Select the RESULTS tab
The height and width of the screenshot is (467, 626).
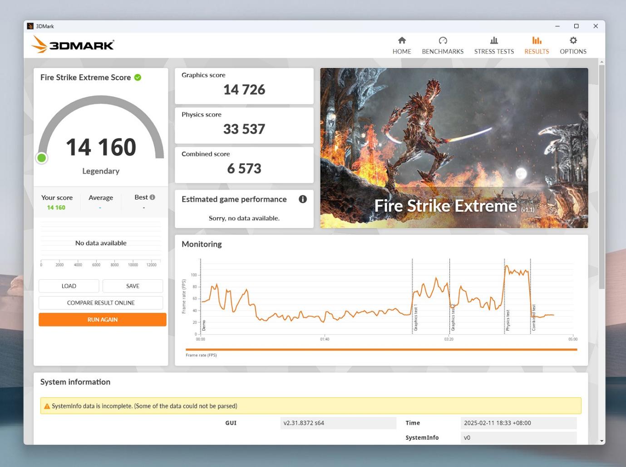537,46
